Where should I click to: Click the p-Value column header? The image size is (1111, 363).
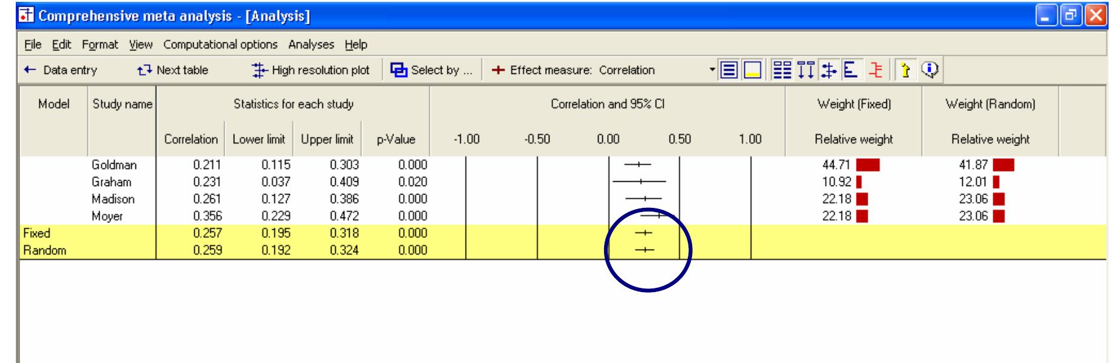point(395,139)
